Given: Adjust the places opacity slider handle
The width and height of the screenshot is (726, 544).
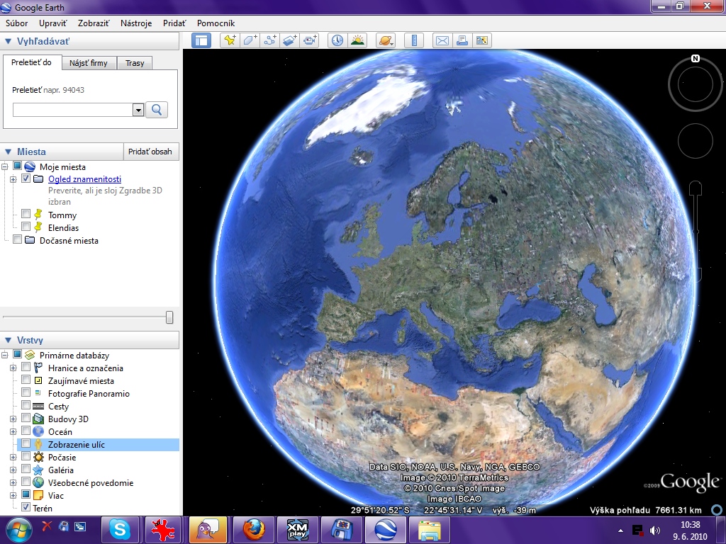Looking at the screenshot, I should pos(169,317).
